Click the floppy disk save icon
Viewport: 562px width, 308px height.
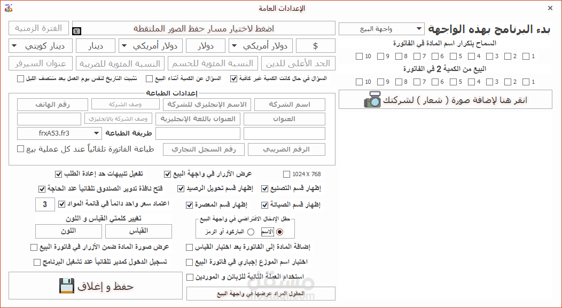(67, 286)
